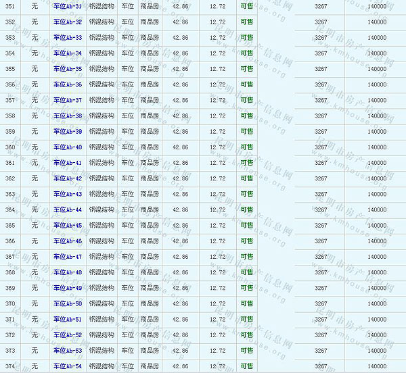The width and height of the screenshot is (406, 373).
Task: Click the 140000 price in row 373
Action: (x=377, y=351)
